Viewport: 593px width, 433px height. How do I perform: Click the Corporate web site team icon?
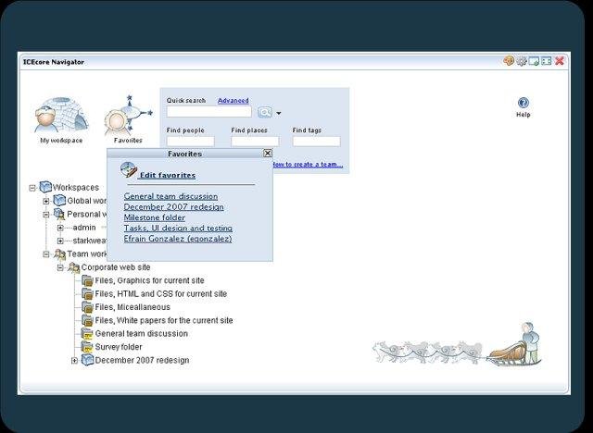point(73,267)
